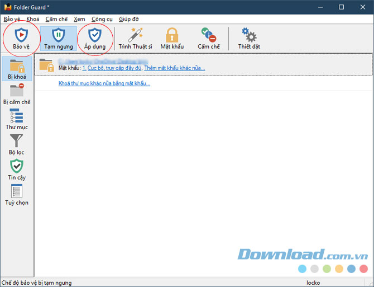Viewport: 374px width, 287px height.
Task: Click 'Khoá thư mục khác nữa bằng mật khẩu' link
Action: click(104, 84)
